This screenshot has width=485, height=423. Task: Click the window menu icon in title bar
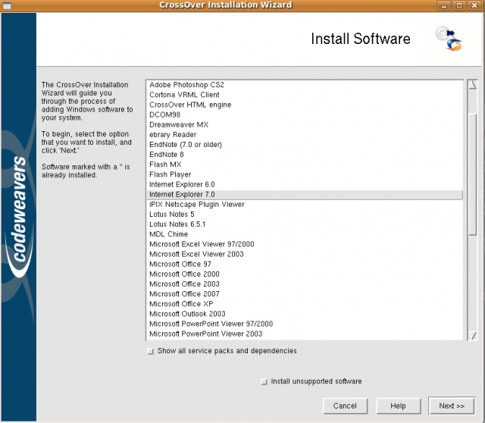point(7,5)
